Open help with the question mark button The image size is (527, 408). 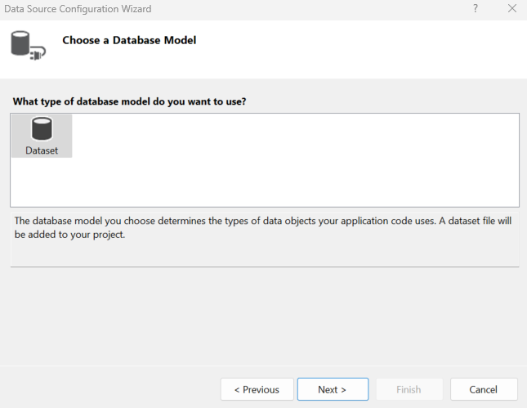(476, 8)
